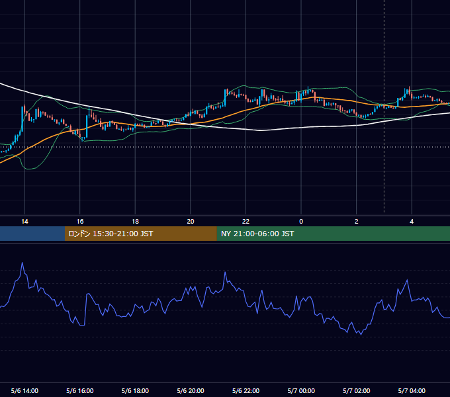Click the 4 hour label on price chart axis

point(412,222)
